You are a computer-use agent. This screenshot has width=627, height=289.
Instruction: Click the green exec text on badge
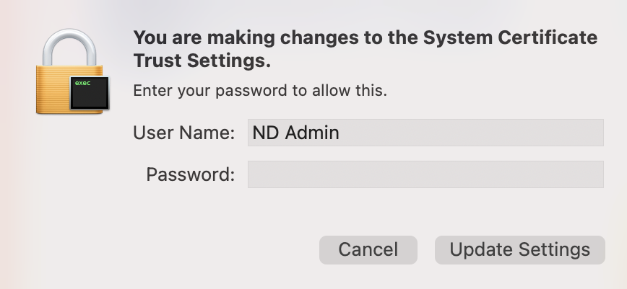click(x=82, y=83)
